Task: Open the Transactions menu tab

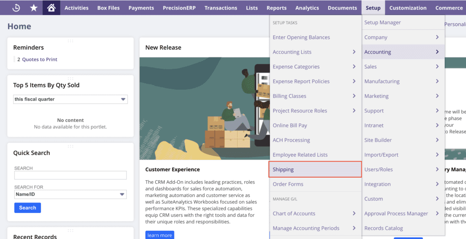Action: pos(221,8)
